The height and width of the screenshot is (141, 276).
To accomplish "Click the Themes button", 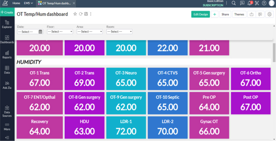I will tap(238, 14).
